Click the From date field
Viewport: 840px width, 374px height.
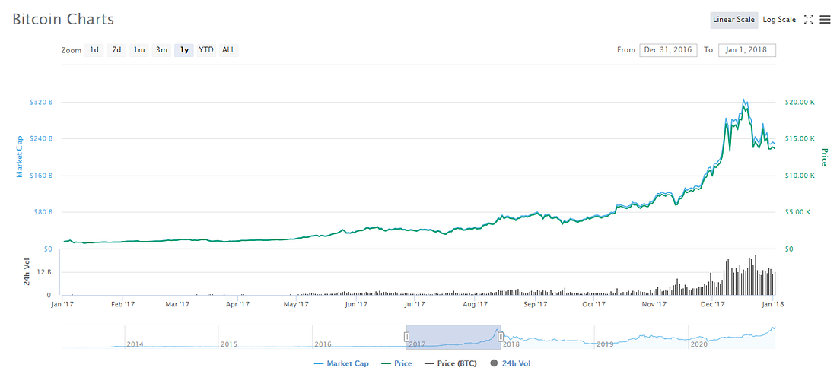tap(668, 50)
